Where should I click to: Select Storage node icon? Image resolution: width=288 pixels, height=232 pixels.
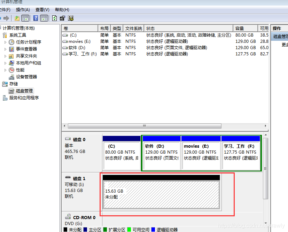coord(5,84)
